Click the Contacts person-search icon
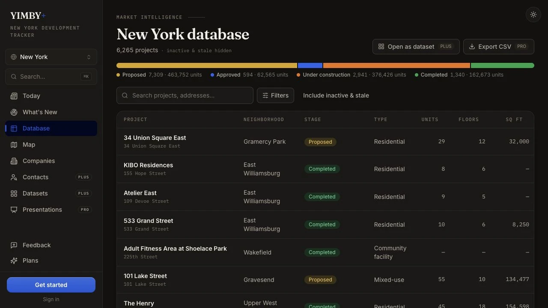Screen dimensions: 548x308 click(14, 177)
